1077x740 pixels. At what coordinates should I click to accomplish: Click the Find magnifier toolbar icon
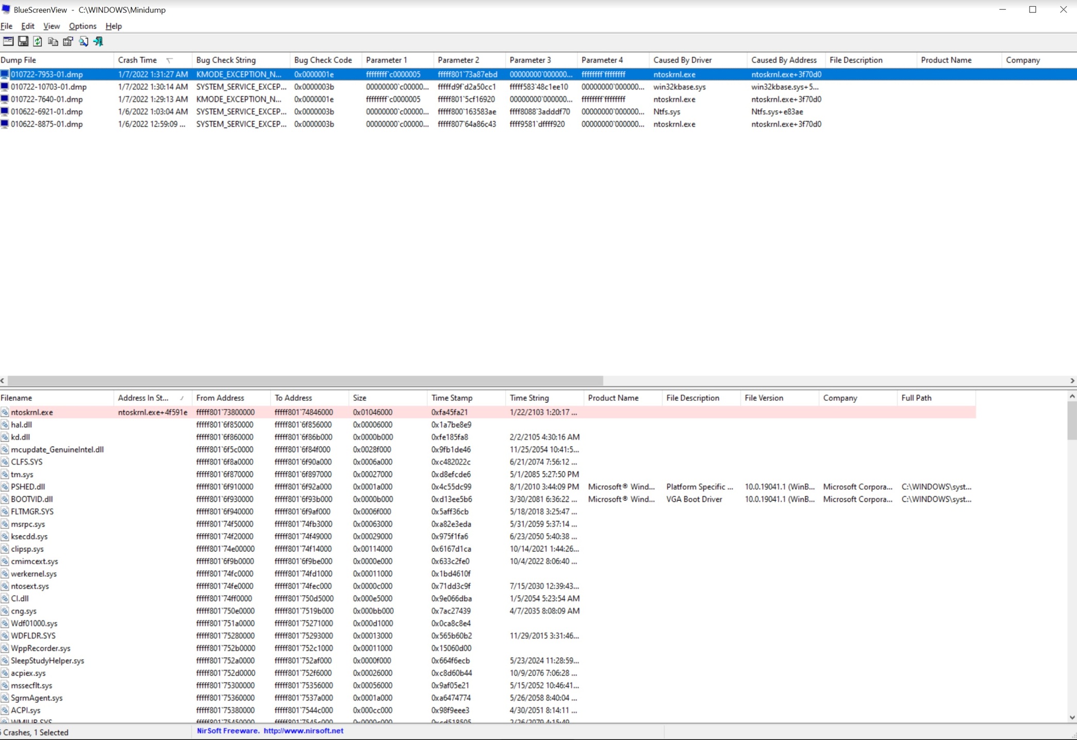point(83,41)
